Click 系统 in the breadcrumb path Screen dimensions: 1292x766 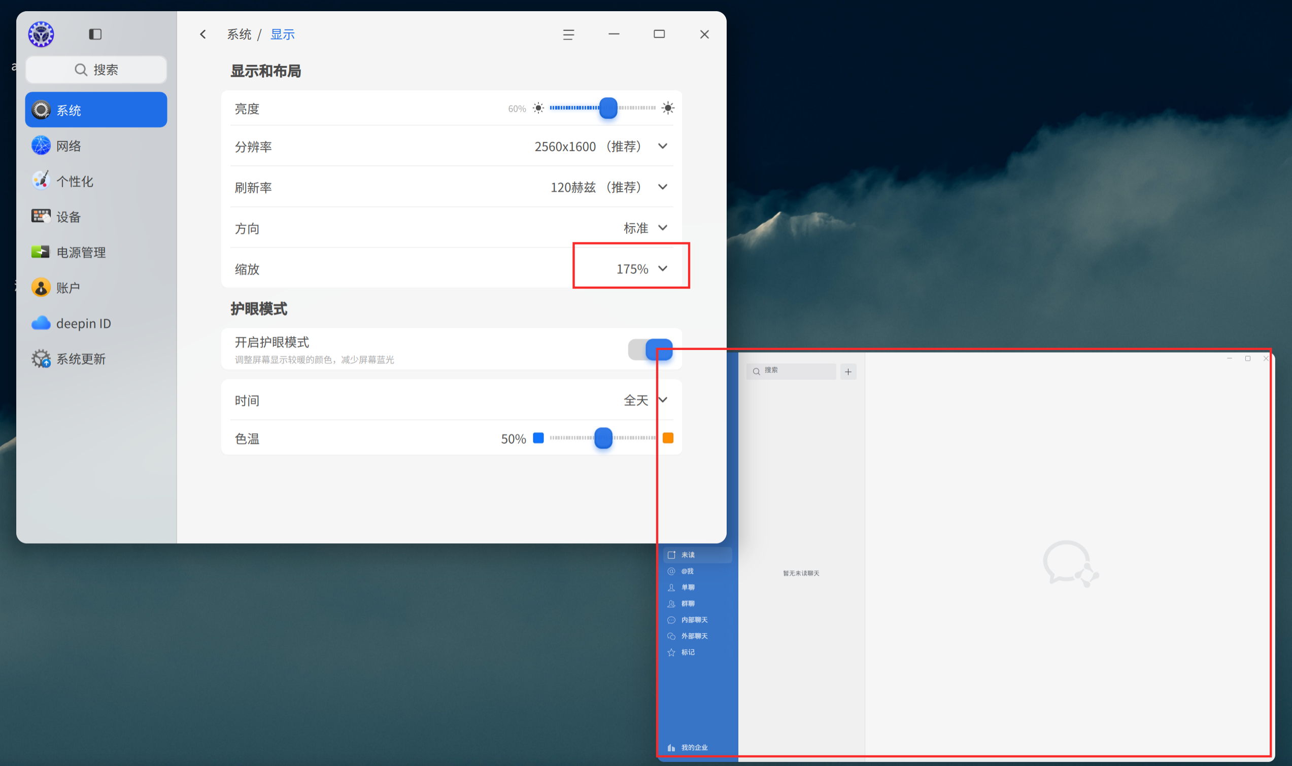click(239, 34)
